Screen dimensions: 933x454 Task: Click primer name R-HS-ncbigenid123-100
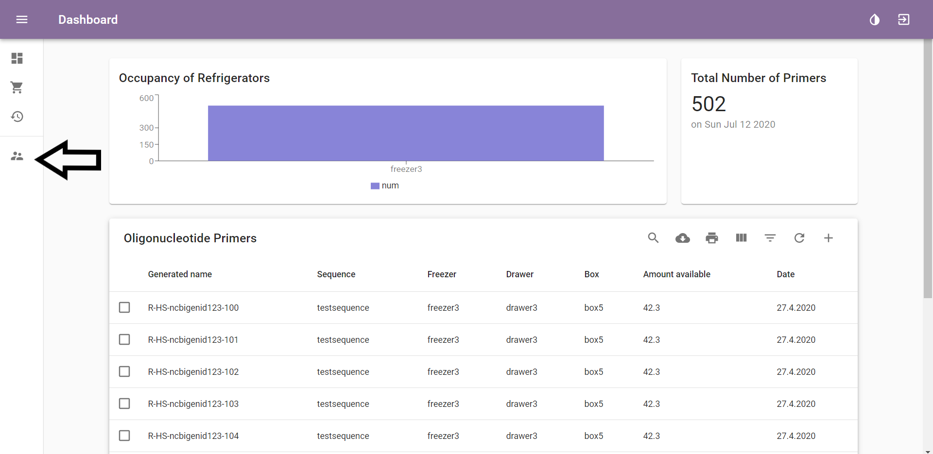pyautogui.click(x=193, y=307)
